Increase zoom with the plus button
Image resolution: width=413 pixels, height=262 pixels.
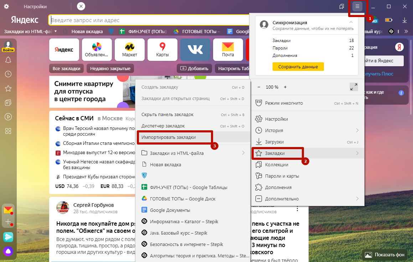285,87
